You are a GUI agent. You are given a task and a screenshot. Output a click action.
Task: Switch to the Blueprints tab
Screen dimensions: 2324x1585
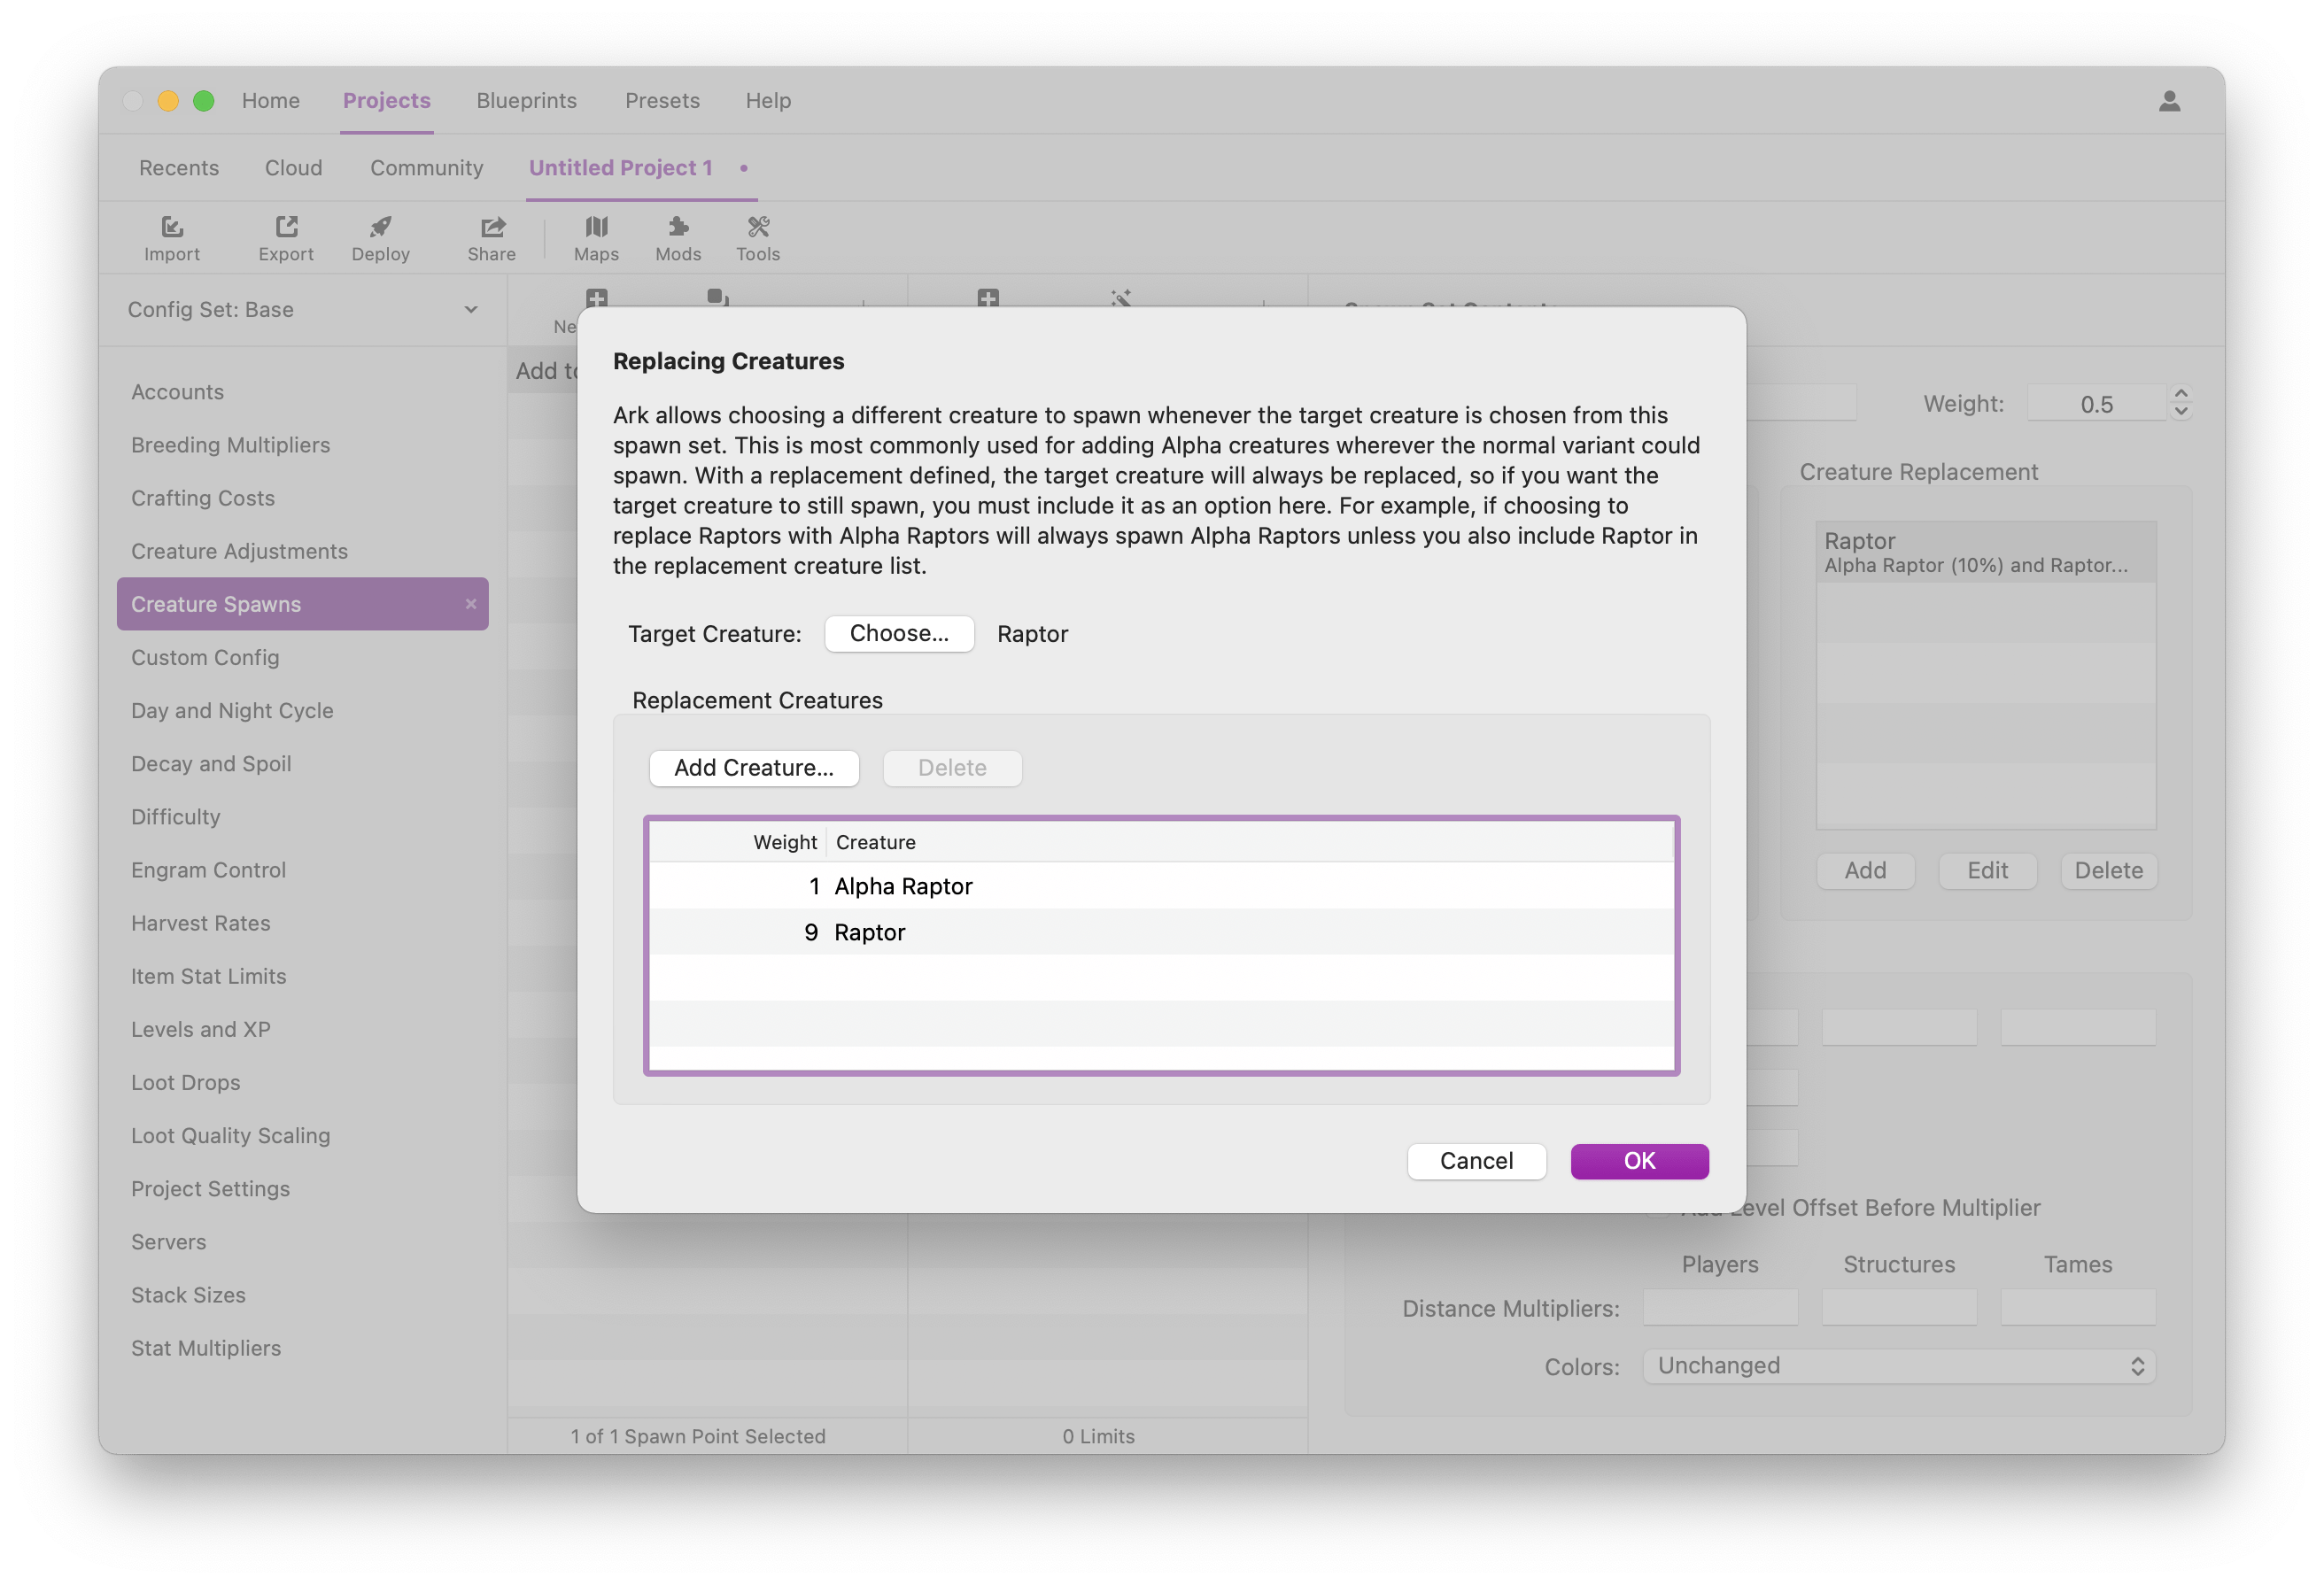526,101
